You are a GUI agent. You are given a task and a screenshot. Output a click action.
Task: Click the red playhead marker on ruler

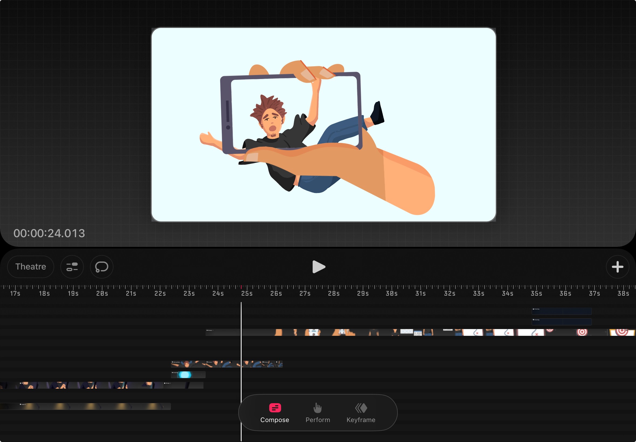coord(241,287)
